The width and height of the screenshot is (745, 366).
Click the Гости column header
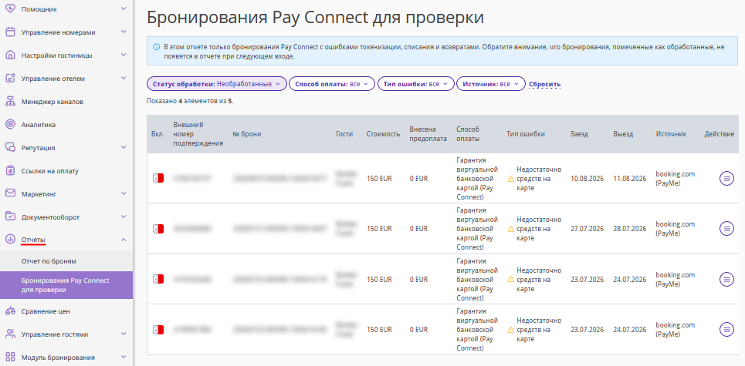click(344, 134)
